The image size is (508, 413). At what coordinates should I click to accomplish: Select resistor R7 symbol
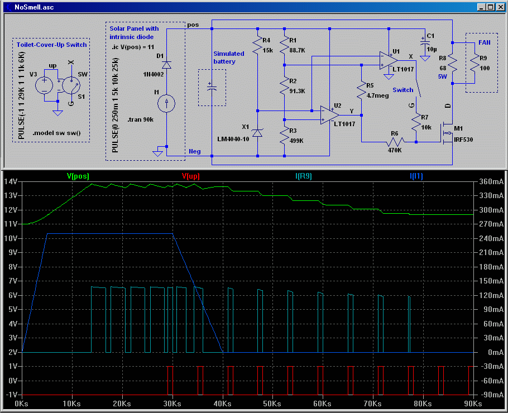pyautogui.click(x=416, y=122)
